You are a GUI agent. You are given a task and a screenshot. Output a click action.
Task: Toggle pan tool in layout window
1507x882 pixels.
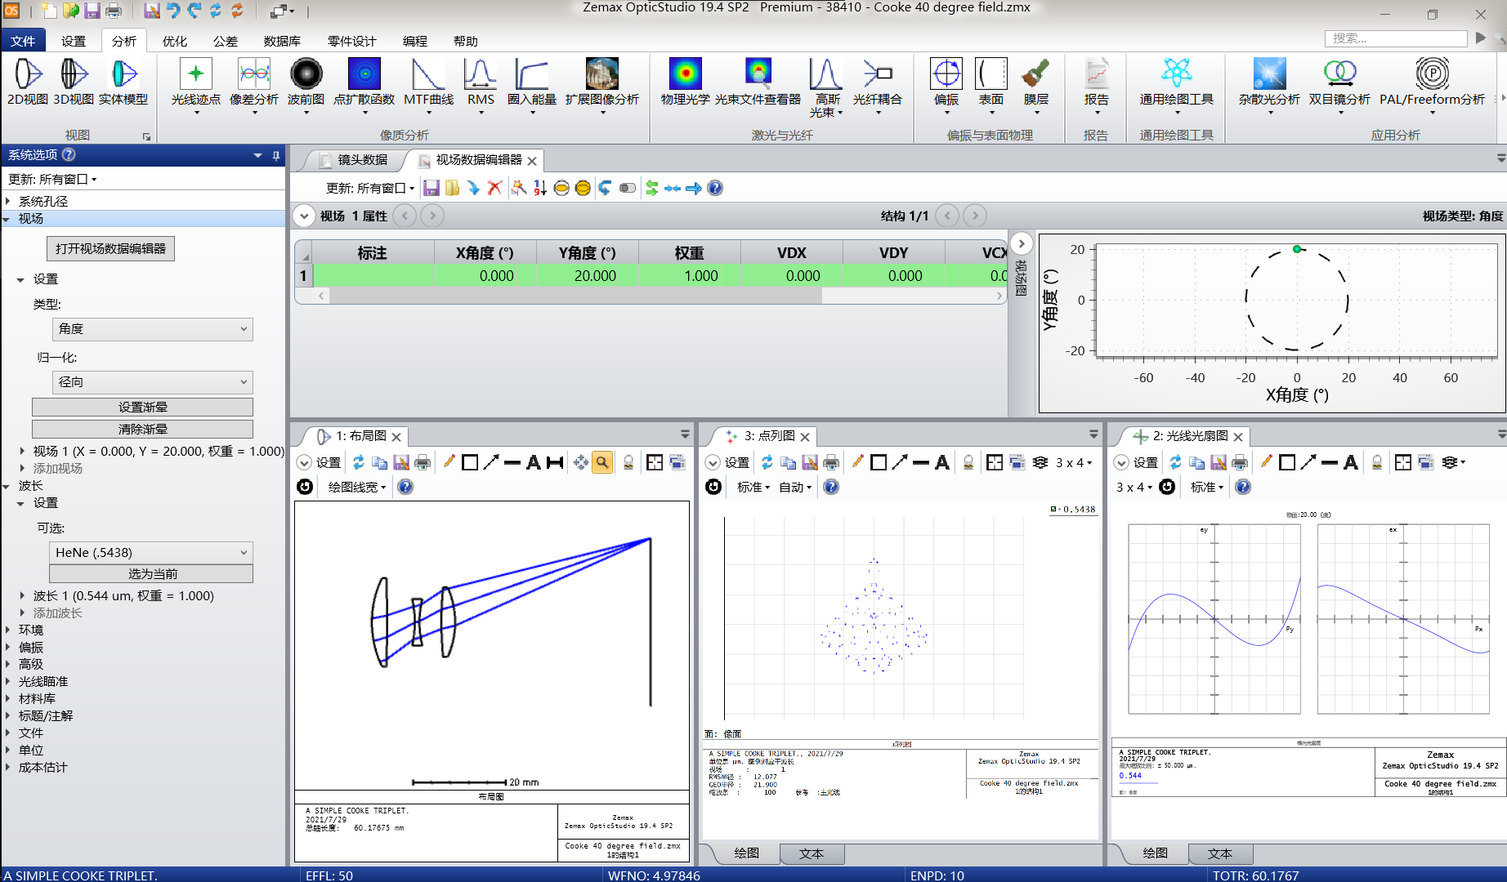click(x=580, y=462)
